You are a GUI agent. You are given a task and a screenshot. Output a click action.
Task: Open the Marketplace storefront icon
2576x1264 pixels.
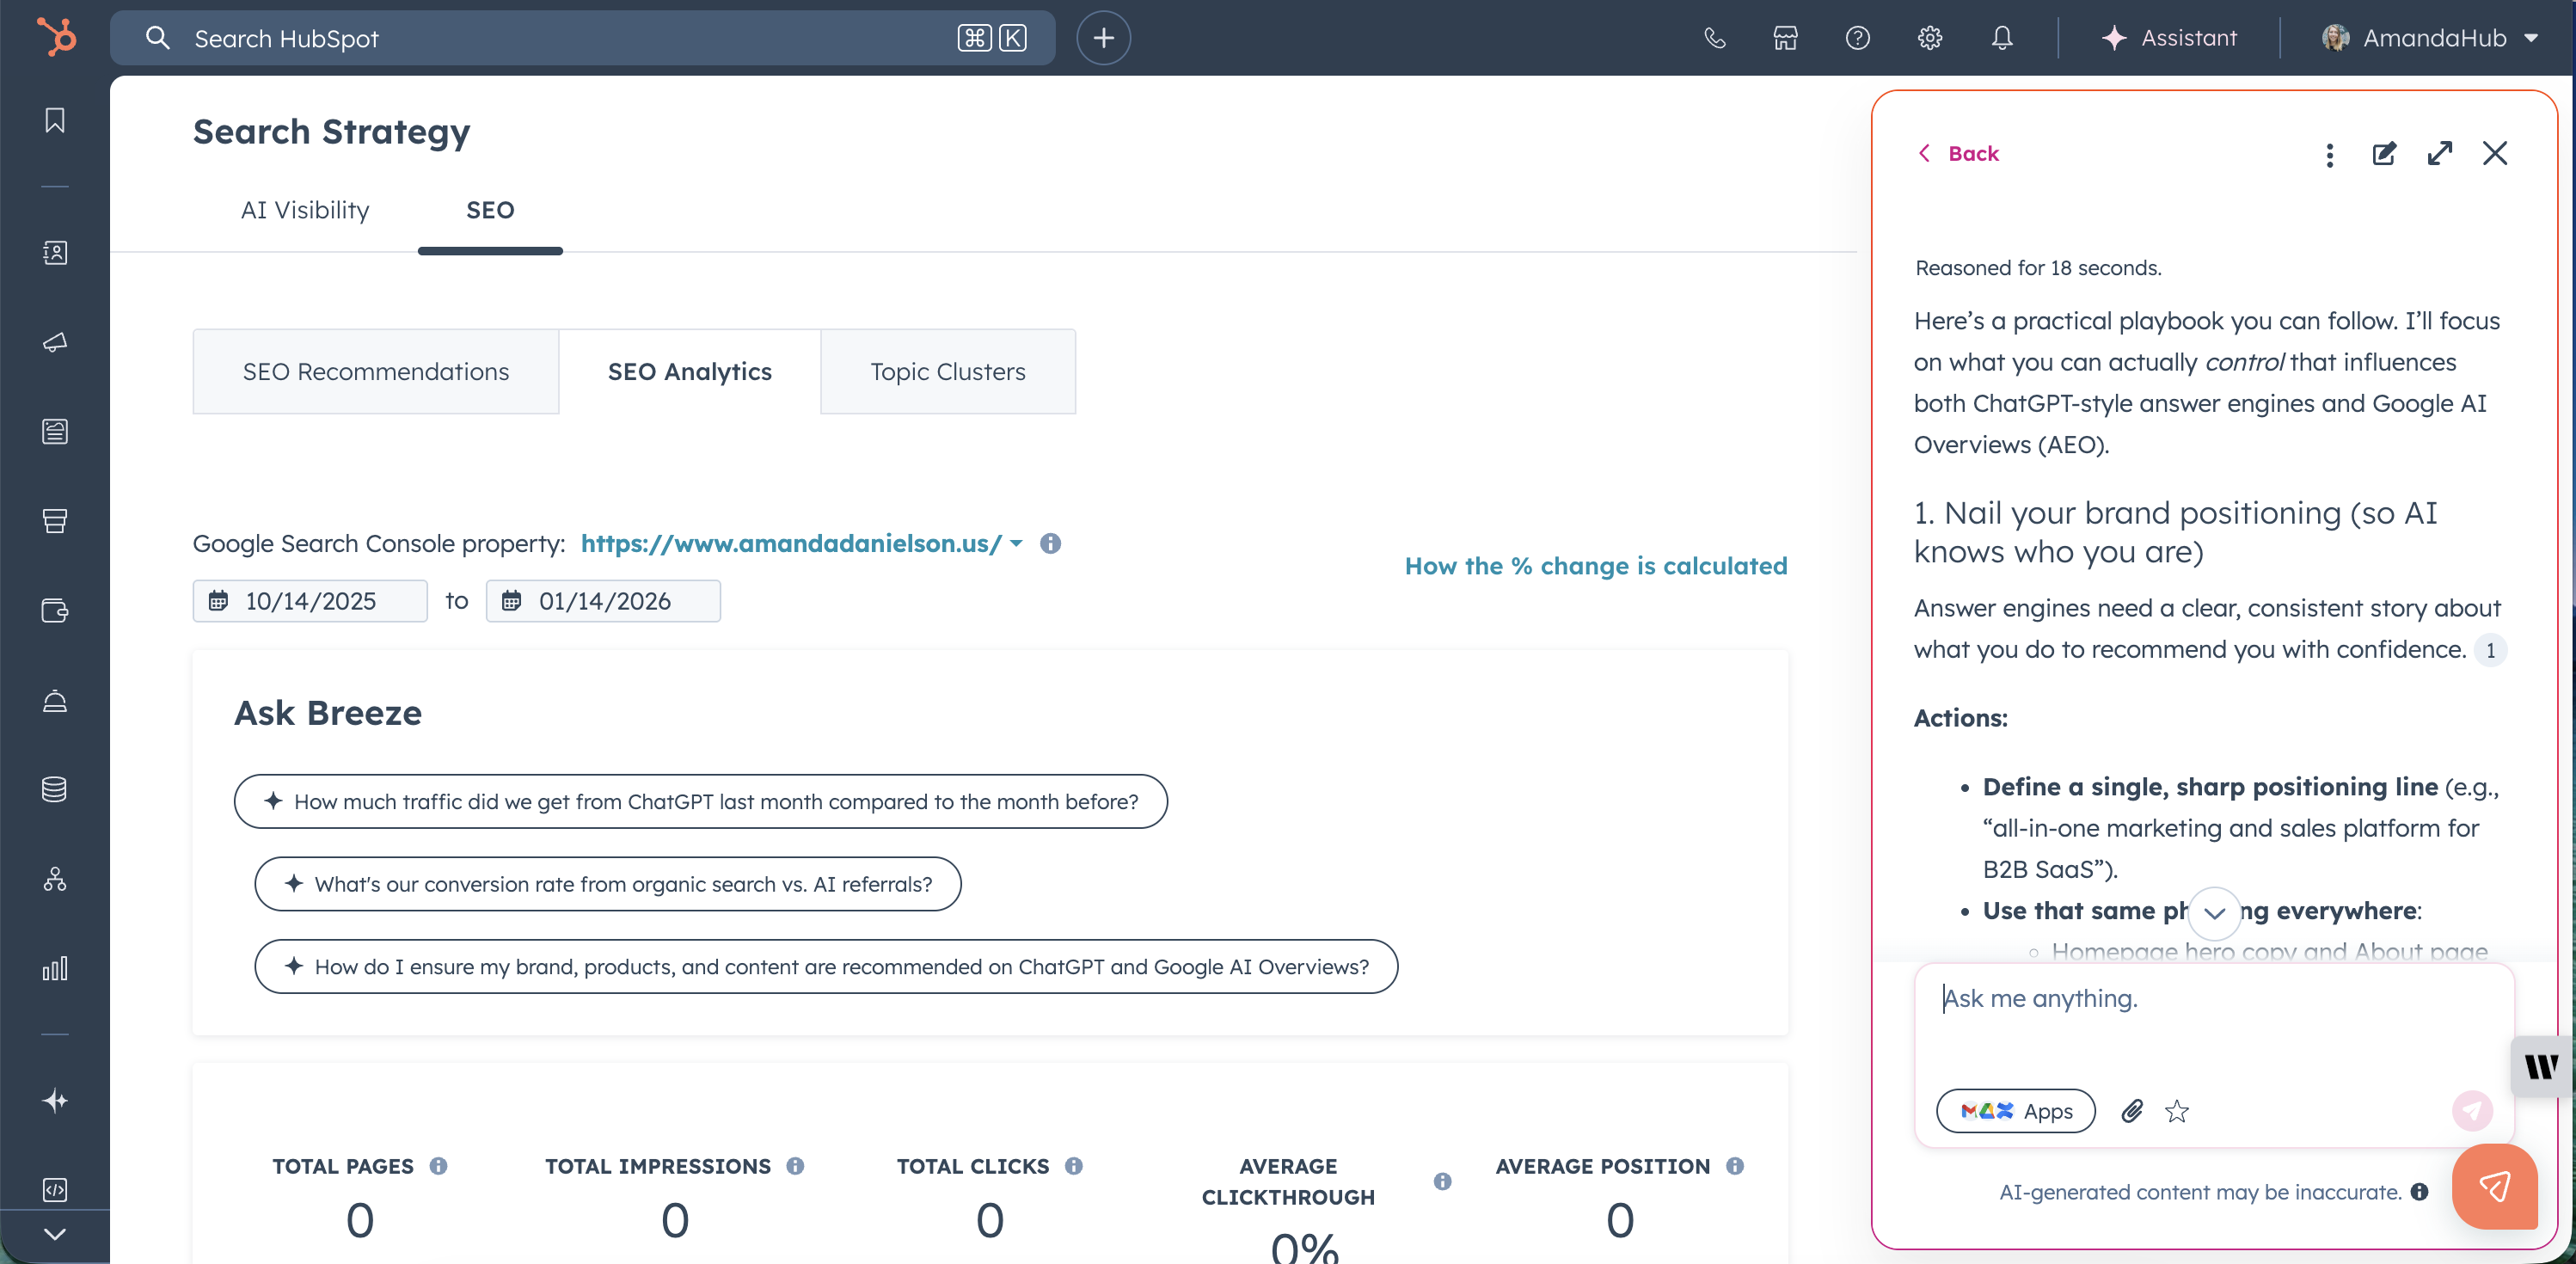coord(1785,38)
